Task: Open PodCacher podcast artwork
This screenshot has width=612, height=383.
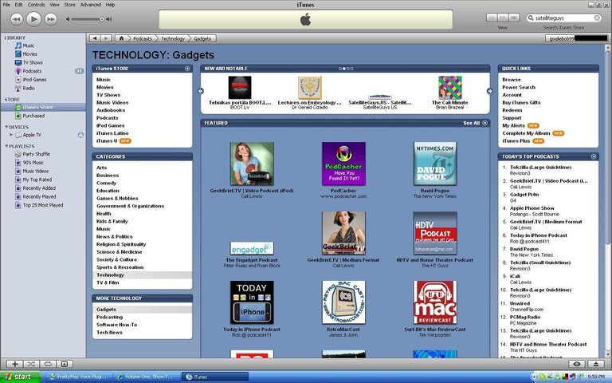Action: coord(343,164)
